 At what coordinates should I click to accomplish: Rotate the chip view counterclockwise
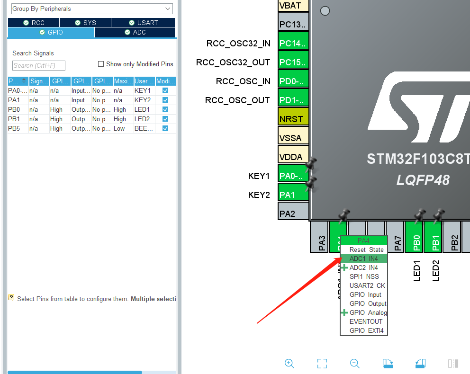(420, 363)
